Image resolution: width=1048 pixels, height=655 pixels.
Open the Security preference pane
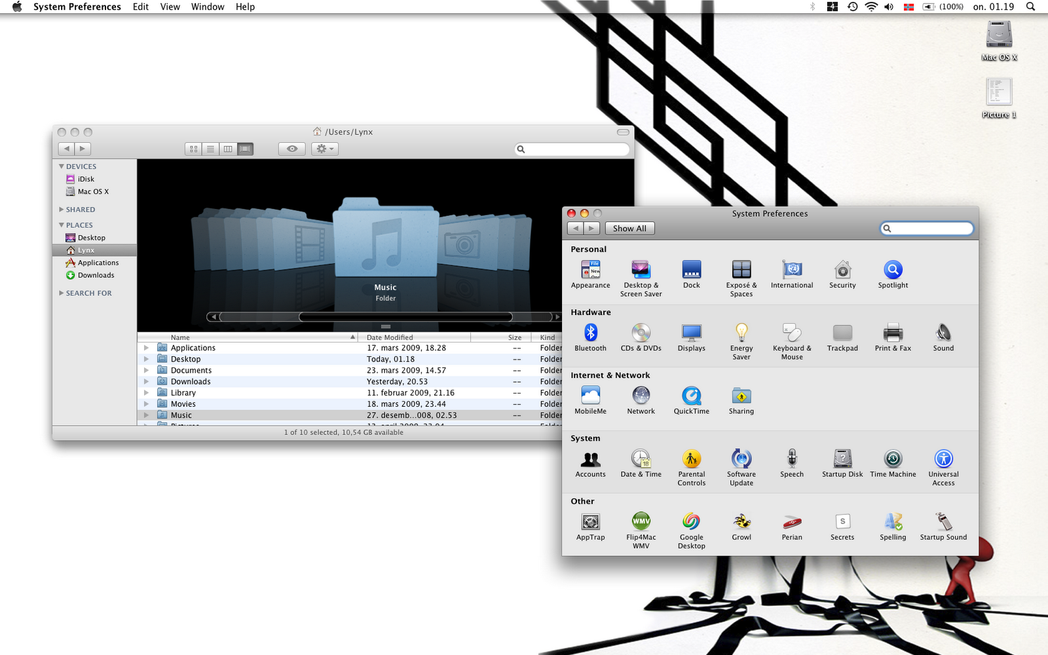click(x=842, y=274)
